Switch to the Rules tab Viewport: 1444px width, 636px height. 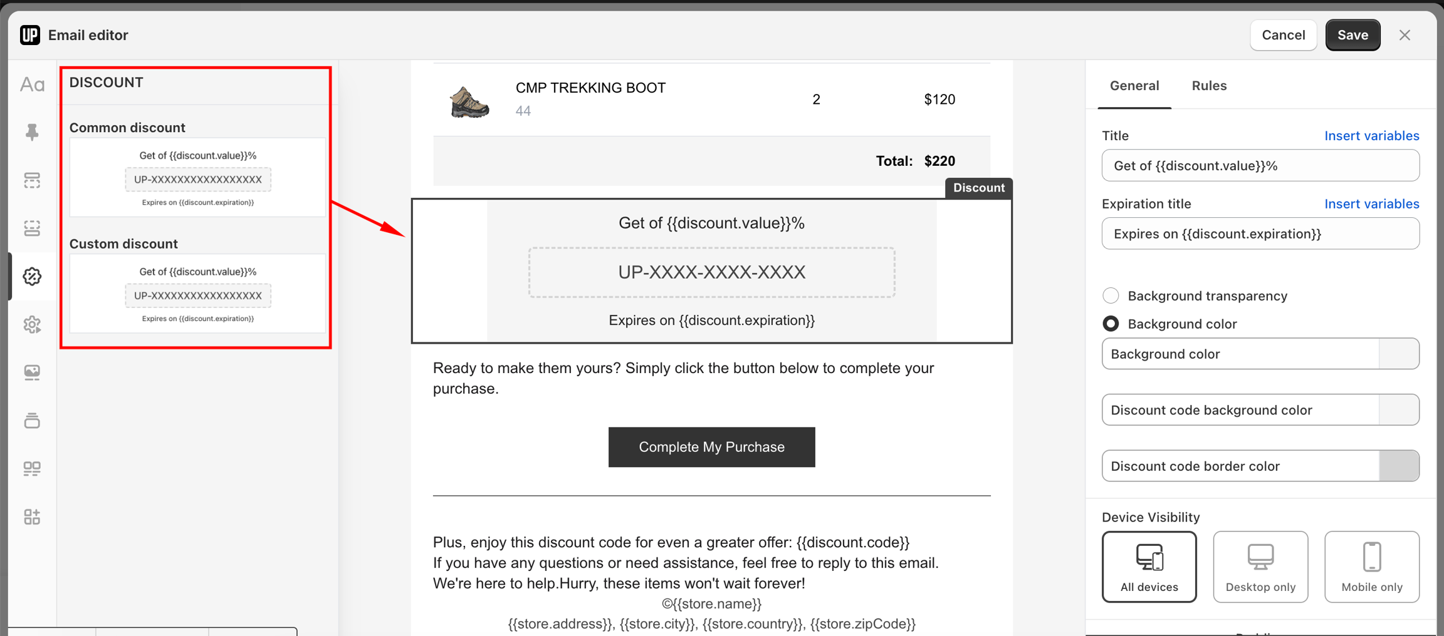(x=1209, y=86)
